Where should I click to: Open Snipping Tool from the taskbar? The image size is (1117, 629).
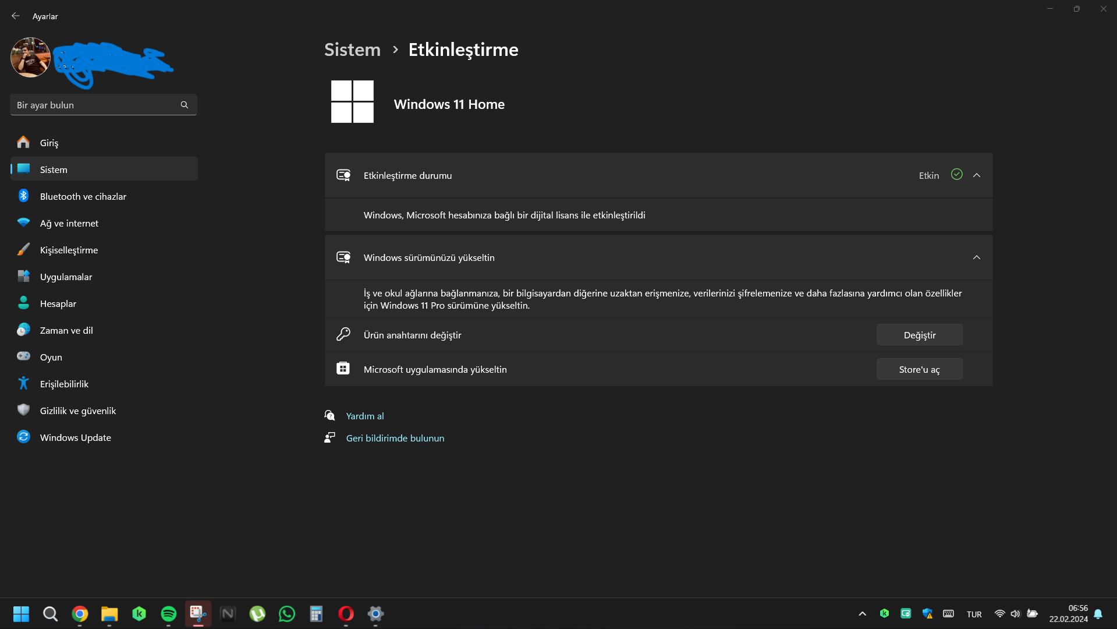[198, 614]
